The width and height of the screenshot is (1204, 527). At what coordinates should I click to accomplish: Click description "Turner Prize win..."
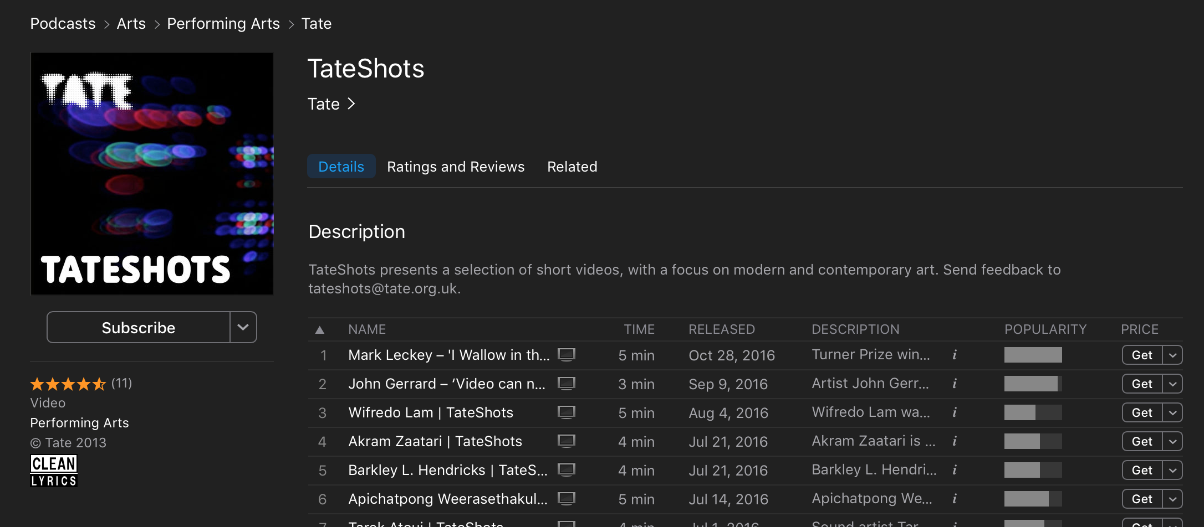[871, 354]
